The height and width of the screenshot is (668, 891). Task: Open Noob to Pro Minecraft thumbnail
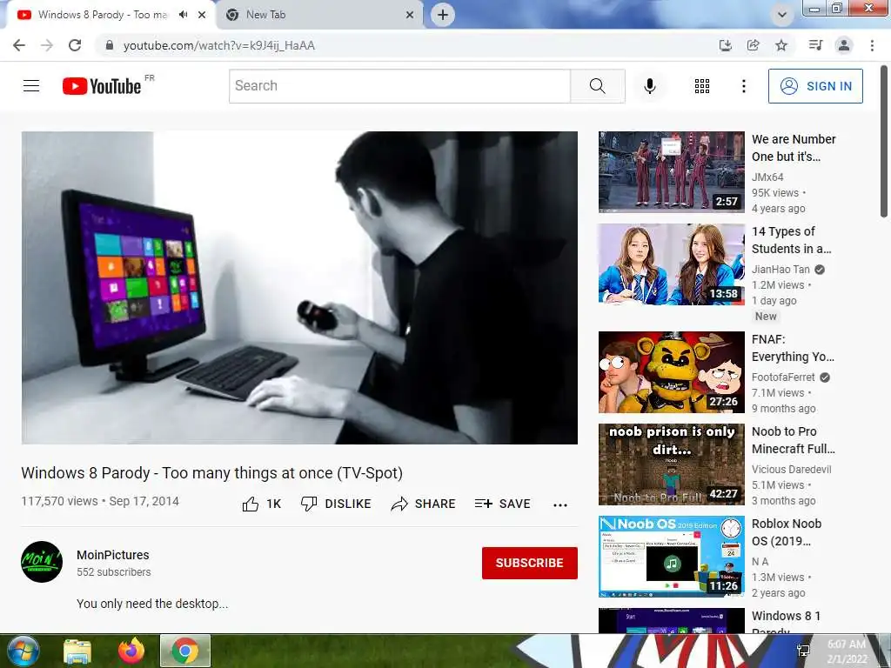pos(672,464)
